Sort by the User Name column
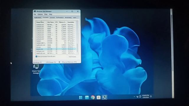This screenshot has height=106, width=189. pos(50,22)
